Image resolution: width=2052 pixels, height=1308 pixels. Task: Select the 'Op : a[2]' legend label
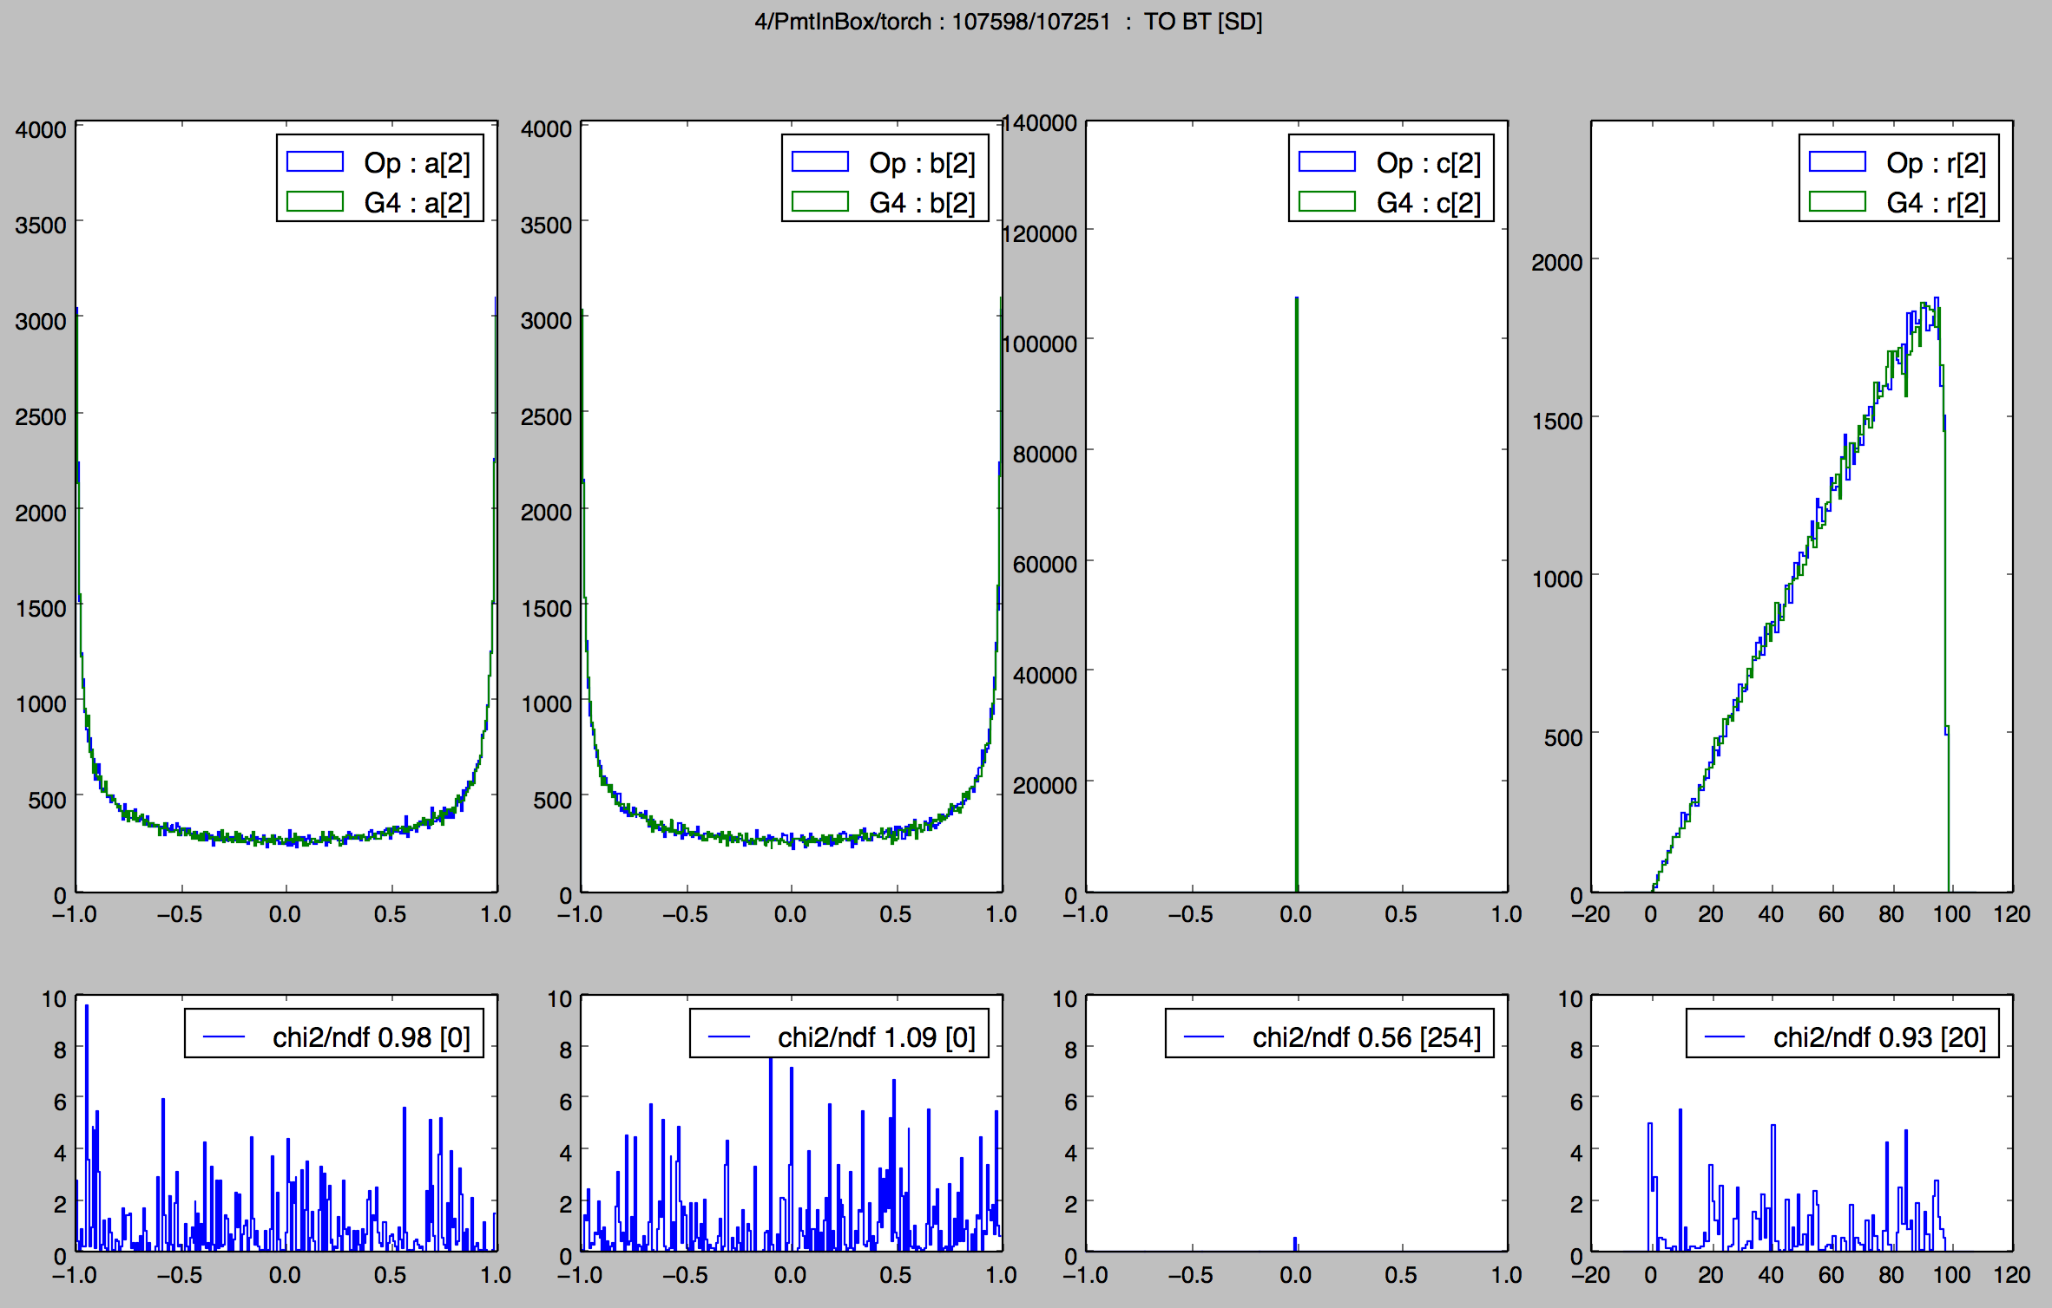418,163
